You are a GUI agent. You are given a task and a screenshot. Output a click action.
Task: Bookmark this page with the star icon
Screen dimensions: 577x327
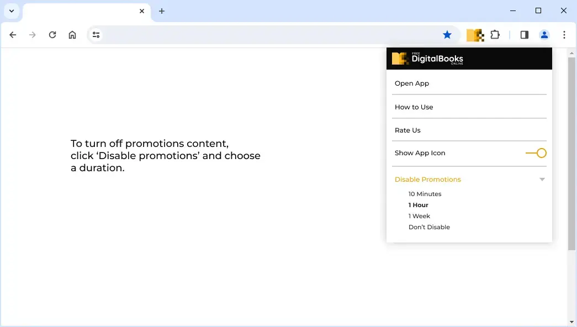coord(447,34)
